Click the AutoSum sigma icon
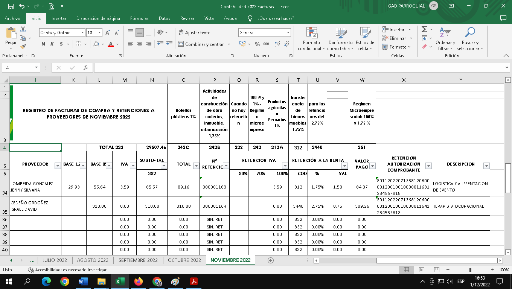The width and height of the screenshot is (512, 289). 425,29
